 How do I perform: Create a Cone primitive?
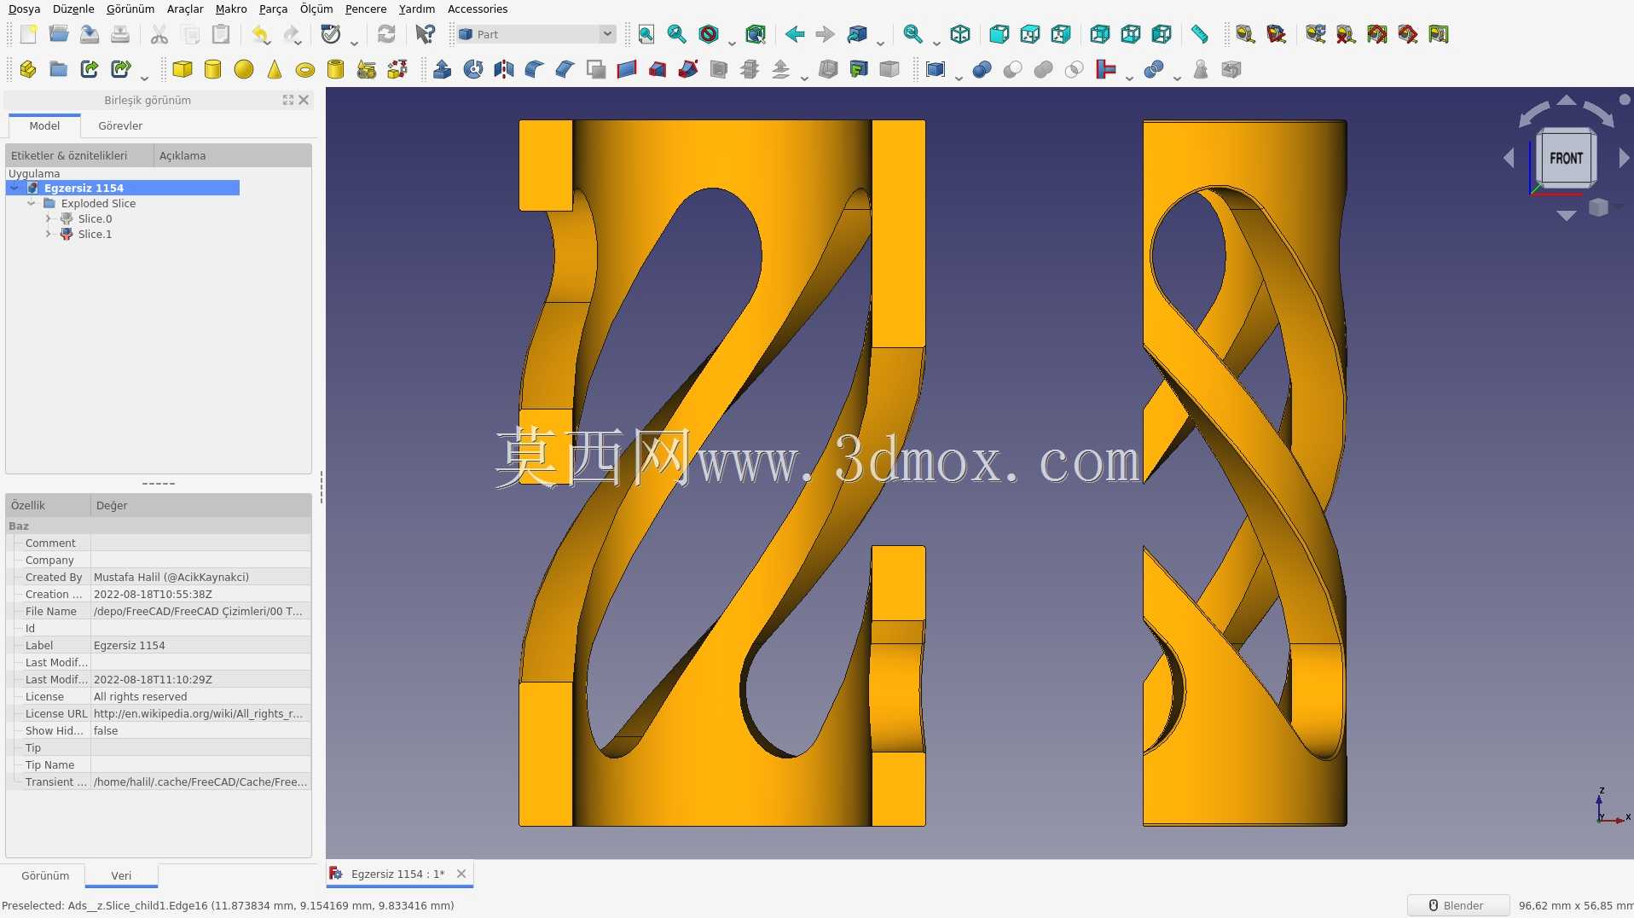[275, 69]
